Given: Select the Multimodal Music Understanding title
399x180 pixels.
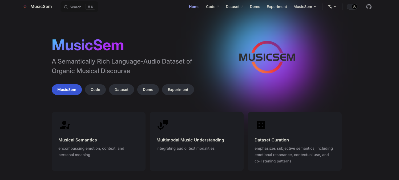Looking at the screenshot, I should pyautogui.click(x=190, y=140).
